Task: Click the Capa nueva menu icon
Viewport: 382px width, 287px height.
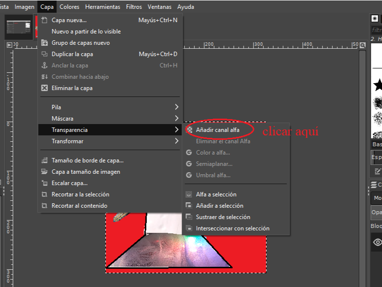Action: [x=45, y=20]
